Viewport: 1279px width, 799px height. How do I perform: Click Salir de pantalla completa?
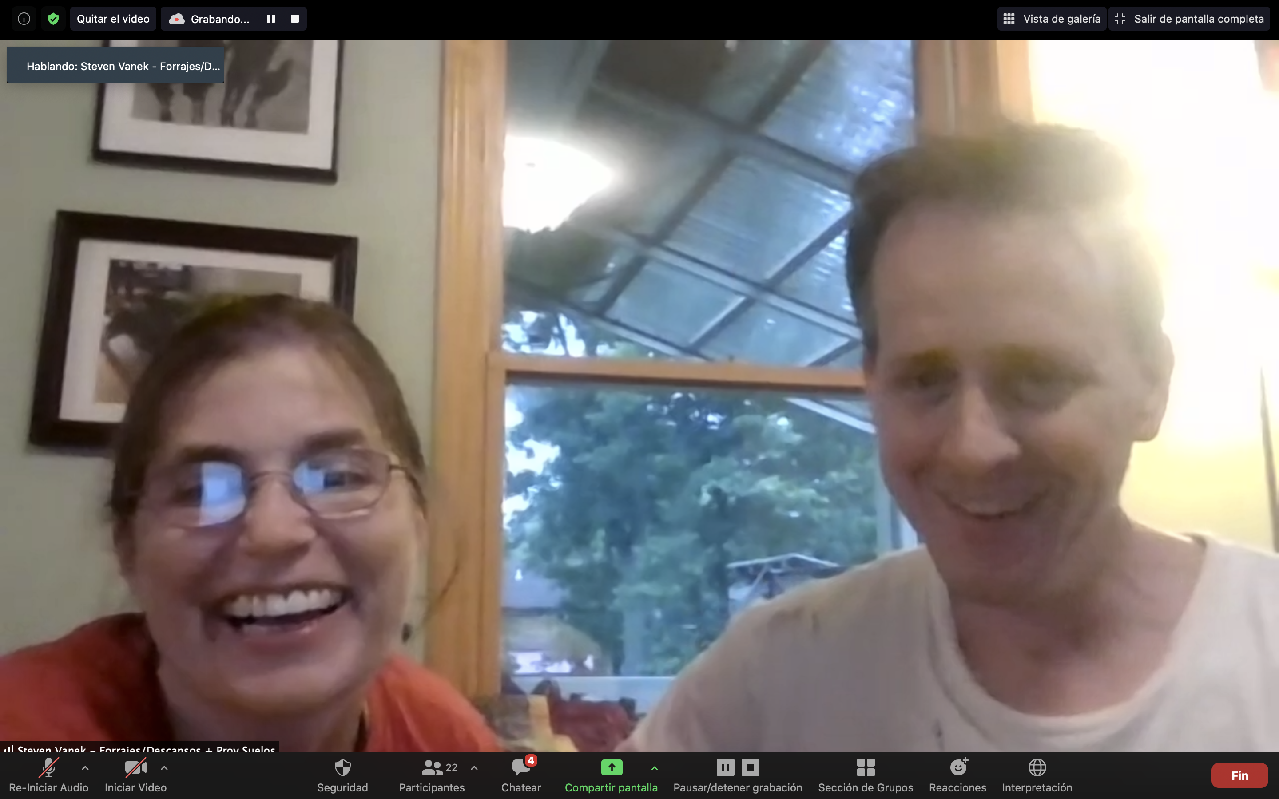tap(1189, 19)
